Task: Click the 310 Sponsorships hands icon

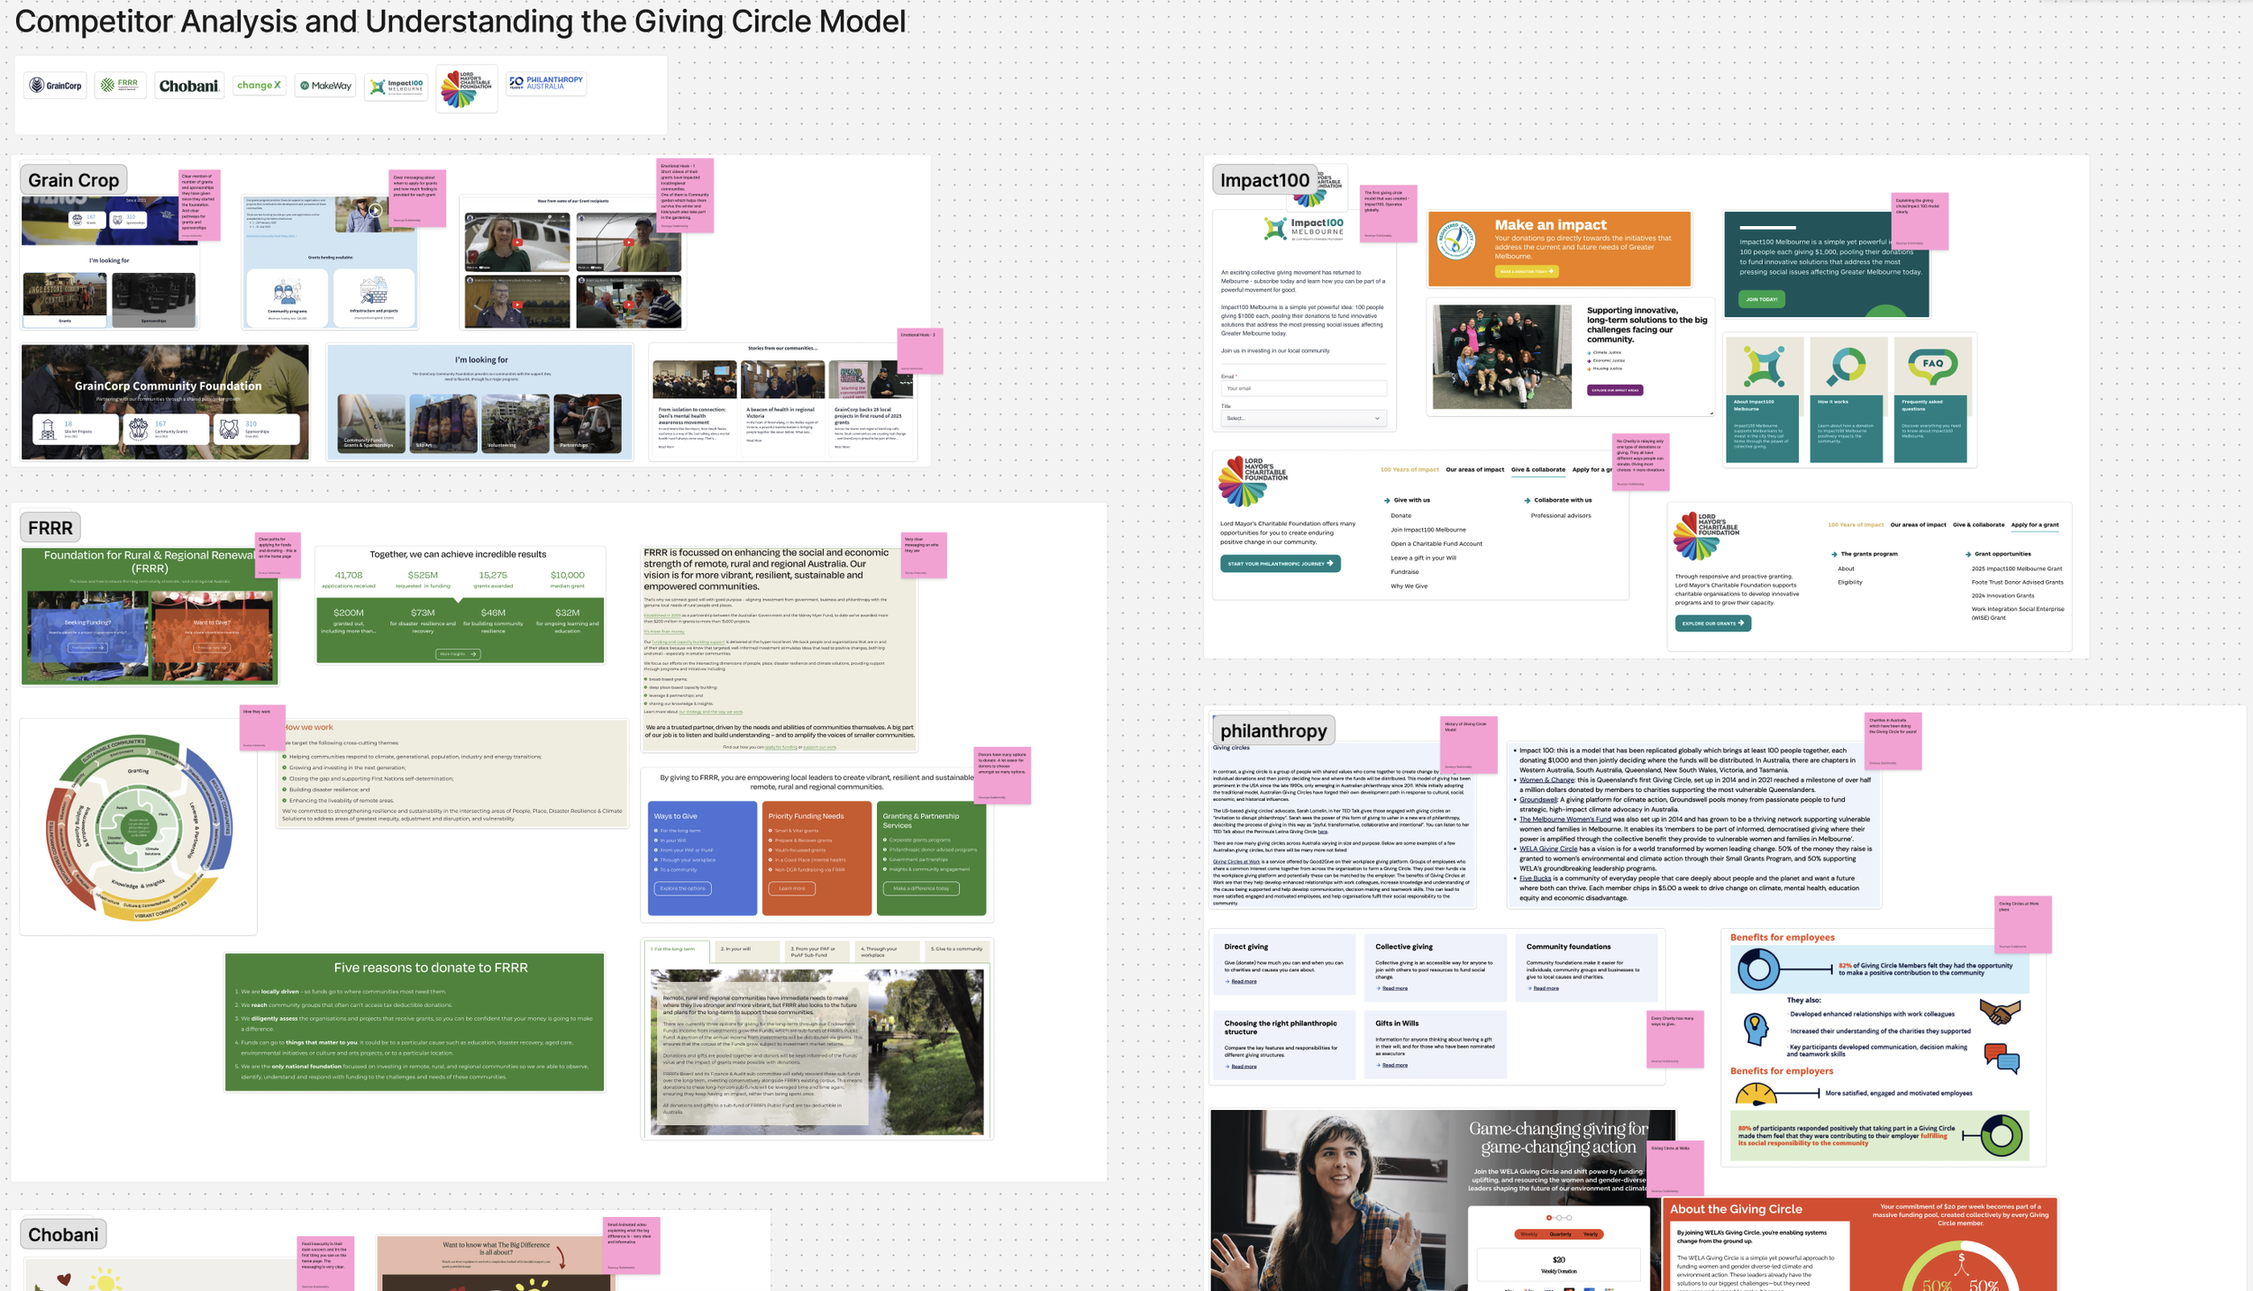Action: (x=229, y=429)
